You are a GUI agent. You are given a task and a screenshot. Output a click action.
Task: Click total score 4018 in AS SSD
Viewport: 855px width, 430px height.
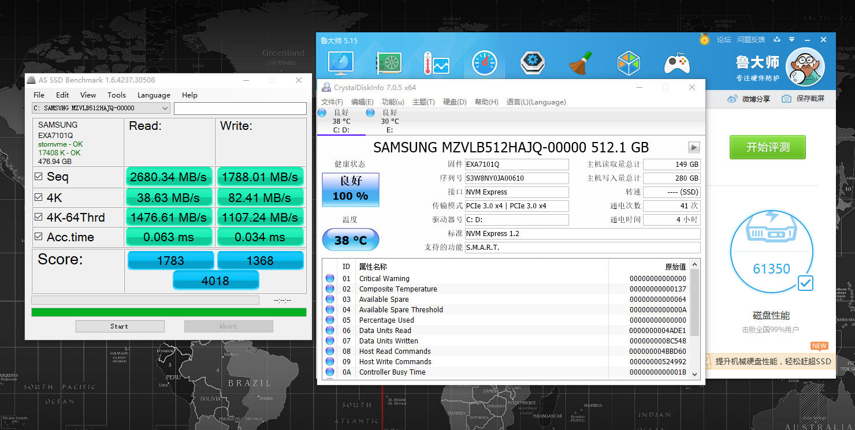[x=215, y=281]
